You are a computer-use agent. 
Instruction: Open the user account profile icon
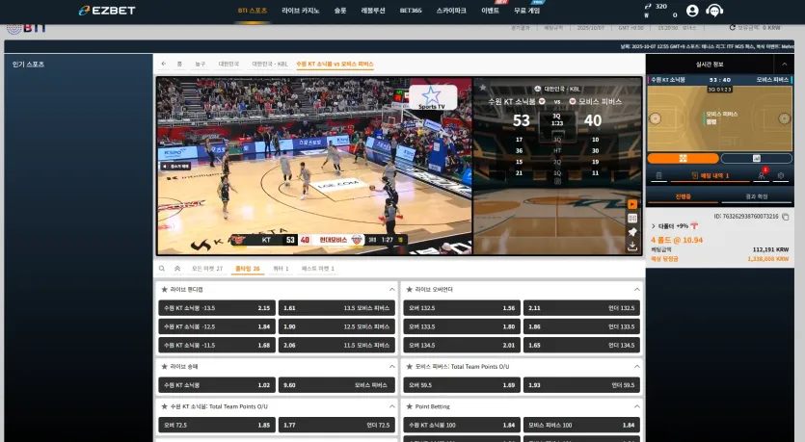click(x=692, y=11)
